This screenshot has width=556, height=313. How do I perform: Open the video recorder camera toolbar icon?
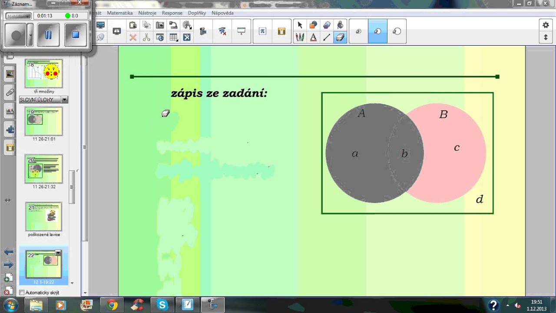click(203, 31)
